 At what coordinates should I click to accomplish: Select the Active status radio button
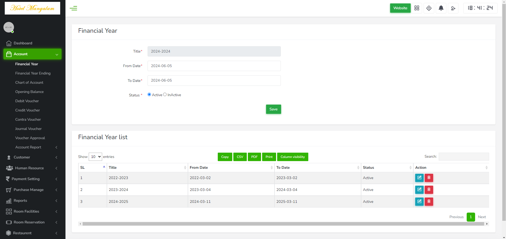coord(149,95)
